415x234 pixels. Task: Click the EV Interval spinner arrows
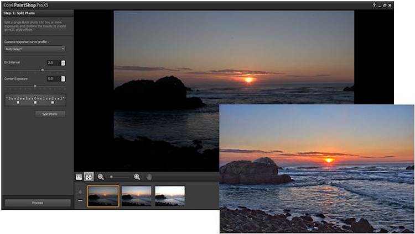point(63,63)
